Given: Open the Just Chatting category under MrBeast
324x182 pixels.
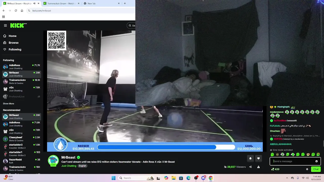Looking at the screenshot, I should tap(69, 166).
